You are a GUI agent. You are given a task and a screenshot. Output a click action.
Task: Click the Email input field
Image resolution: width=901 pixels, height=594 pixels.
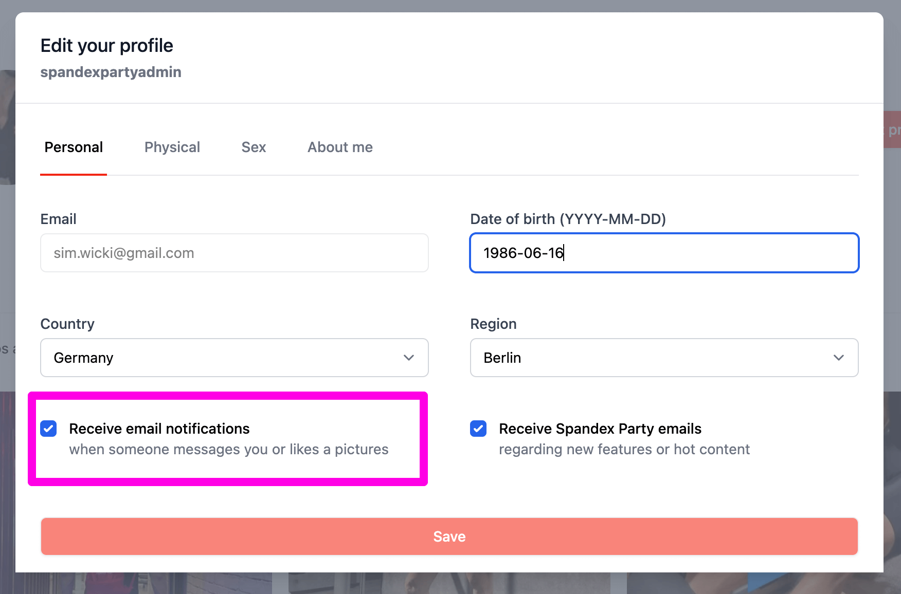click(234, 253)
